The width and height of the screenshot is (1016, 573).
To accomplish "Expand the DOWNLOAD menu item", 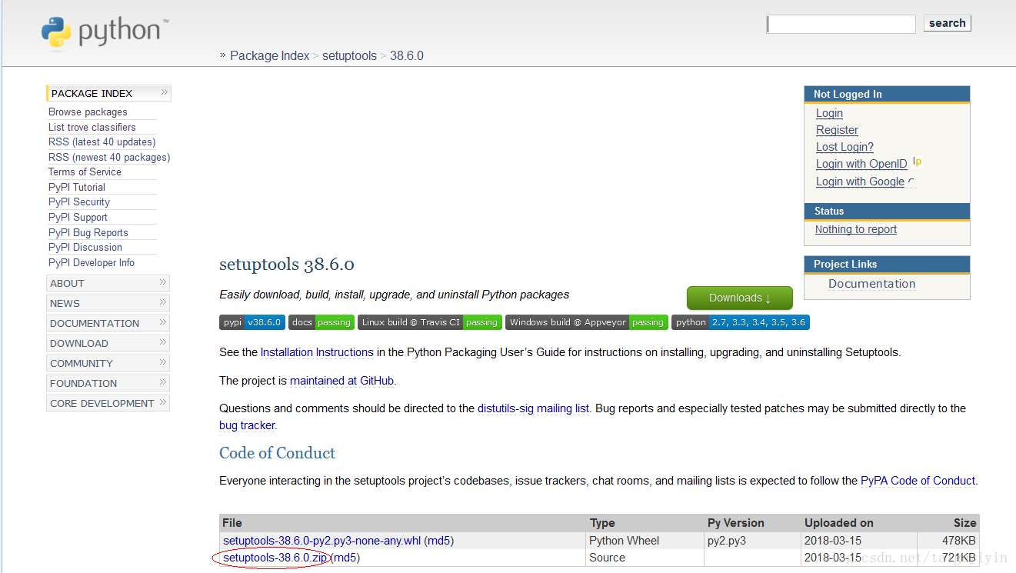I will click(108, 343).
